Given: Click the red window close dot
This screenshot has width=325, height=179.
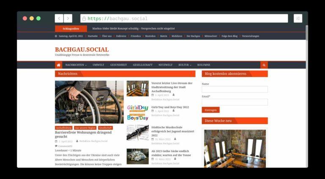Looking at the screenshot, I should (25, 19).
